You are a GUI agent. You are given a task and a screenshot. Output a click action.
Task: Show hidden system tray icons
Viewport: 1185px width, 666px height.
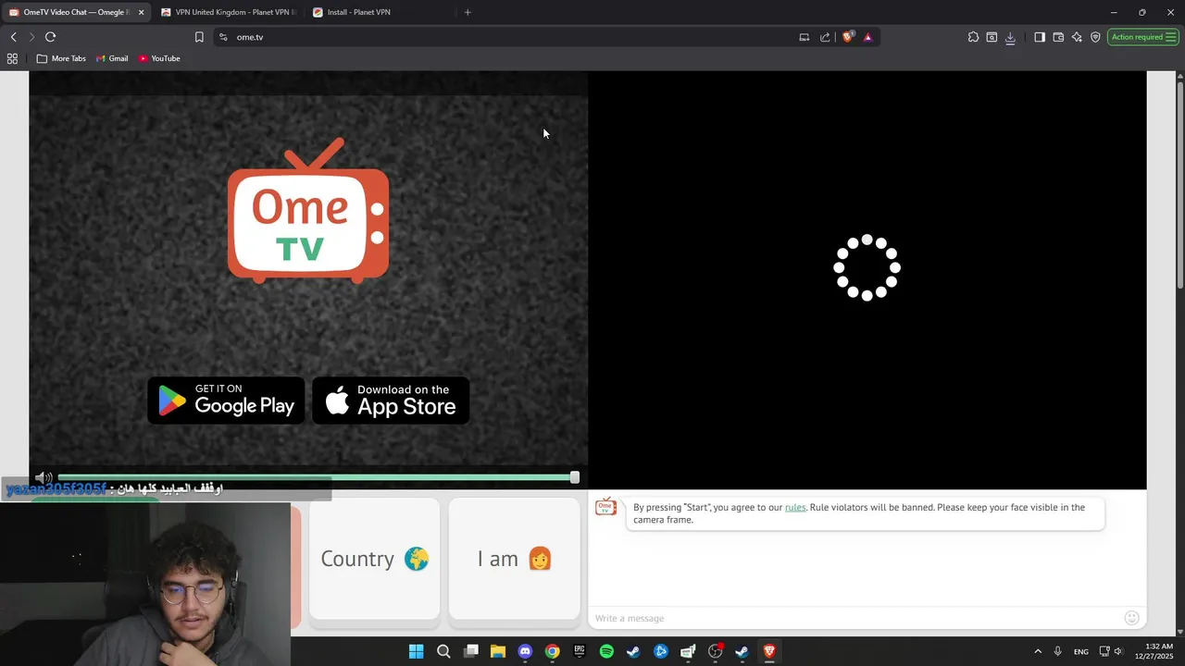pos(1038,651)
